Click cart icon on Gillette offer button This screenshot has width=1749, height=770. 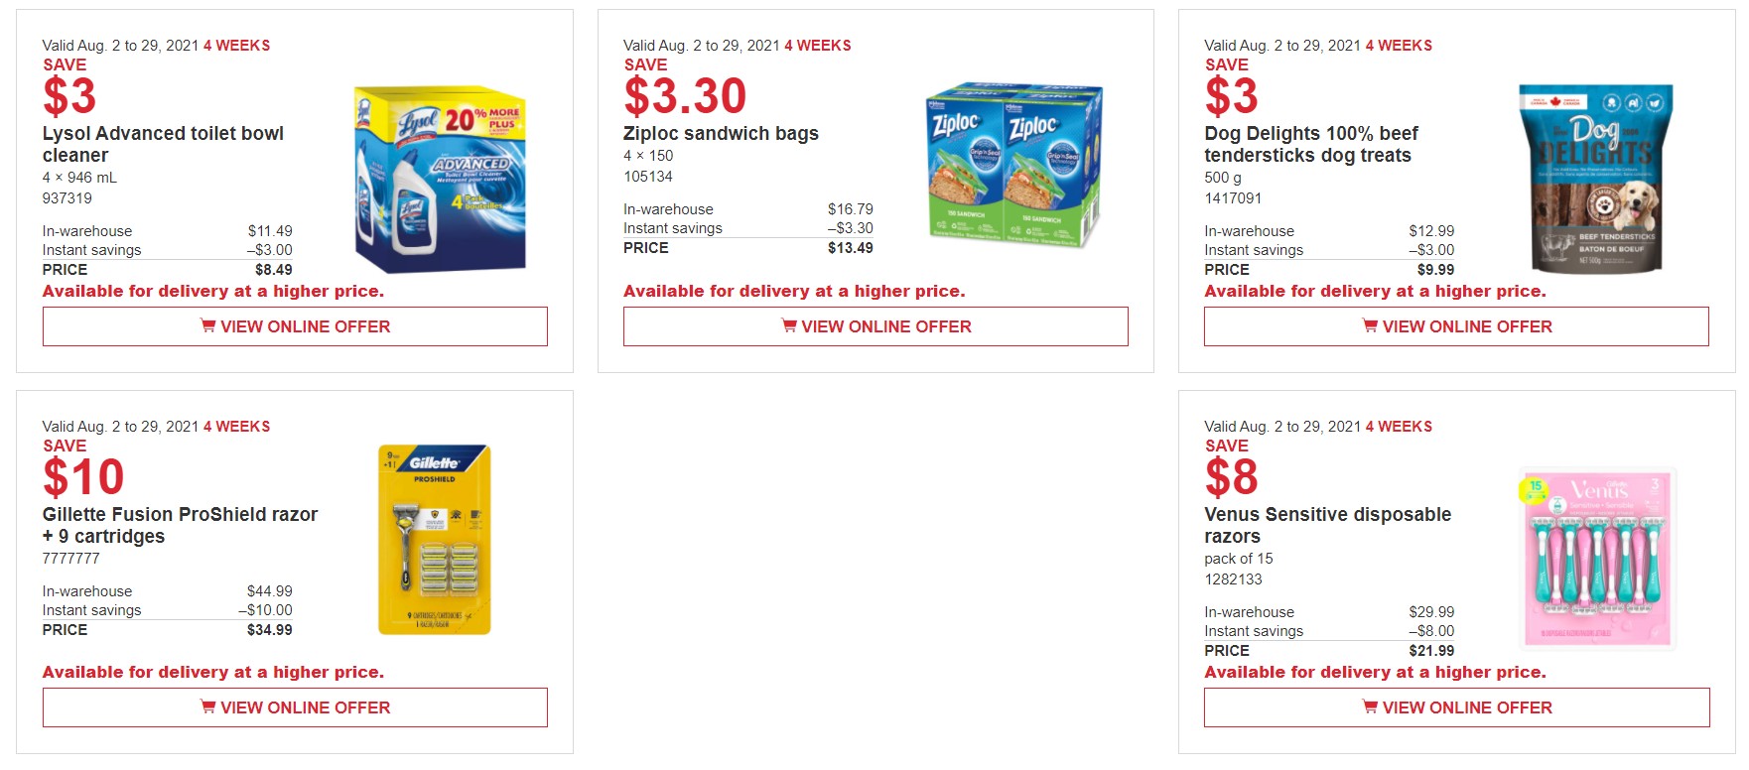(208, 706)
